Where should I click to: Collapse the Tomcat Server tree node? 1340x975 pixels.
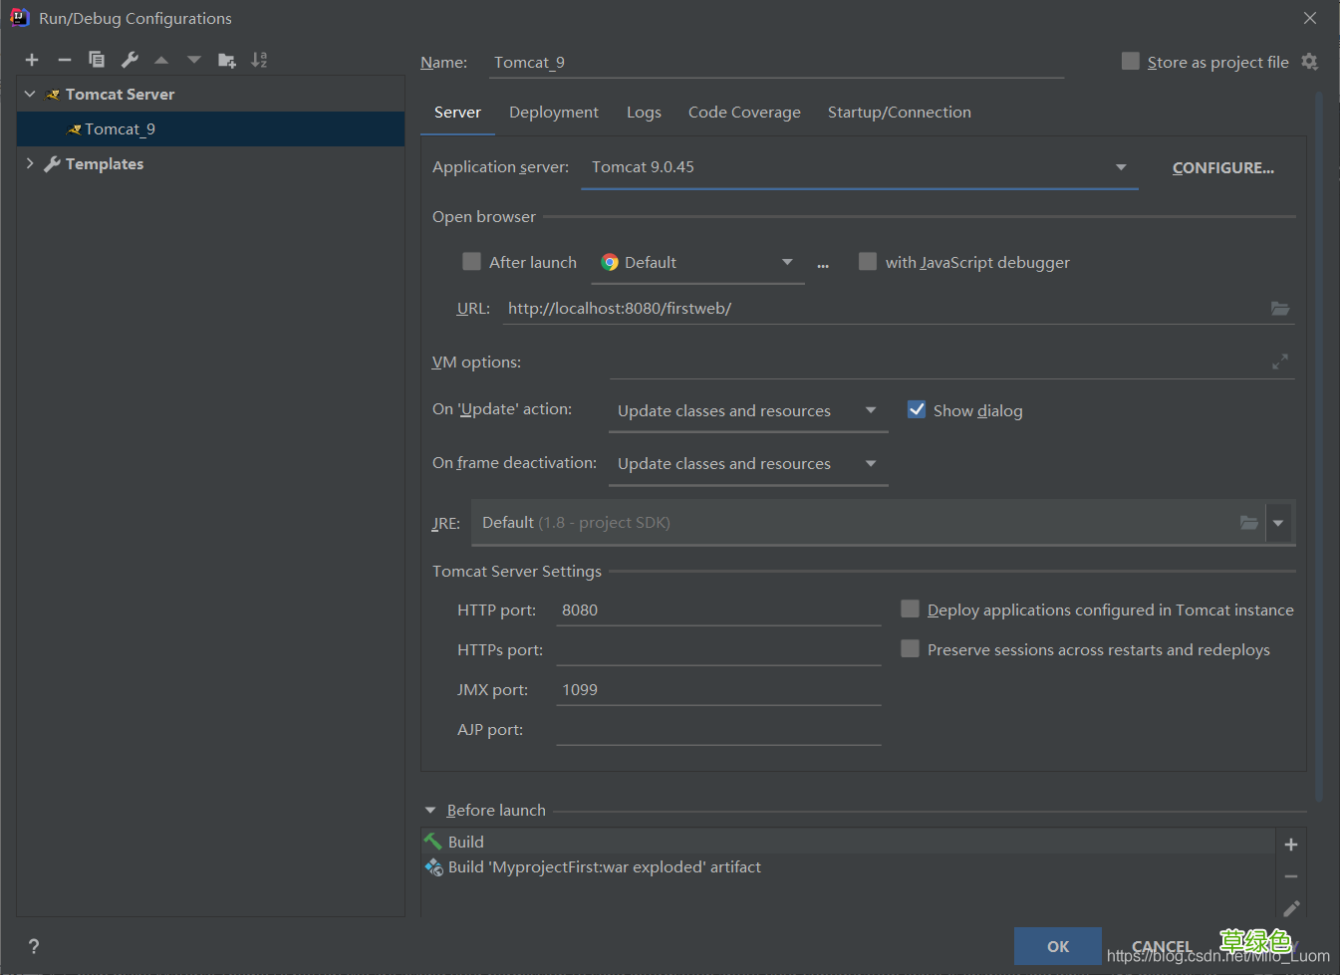pos(30,95)
